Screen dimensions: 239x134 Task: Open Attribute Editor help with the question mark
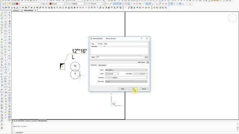click(x=141, y=38)
